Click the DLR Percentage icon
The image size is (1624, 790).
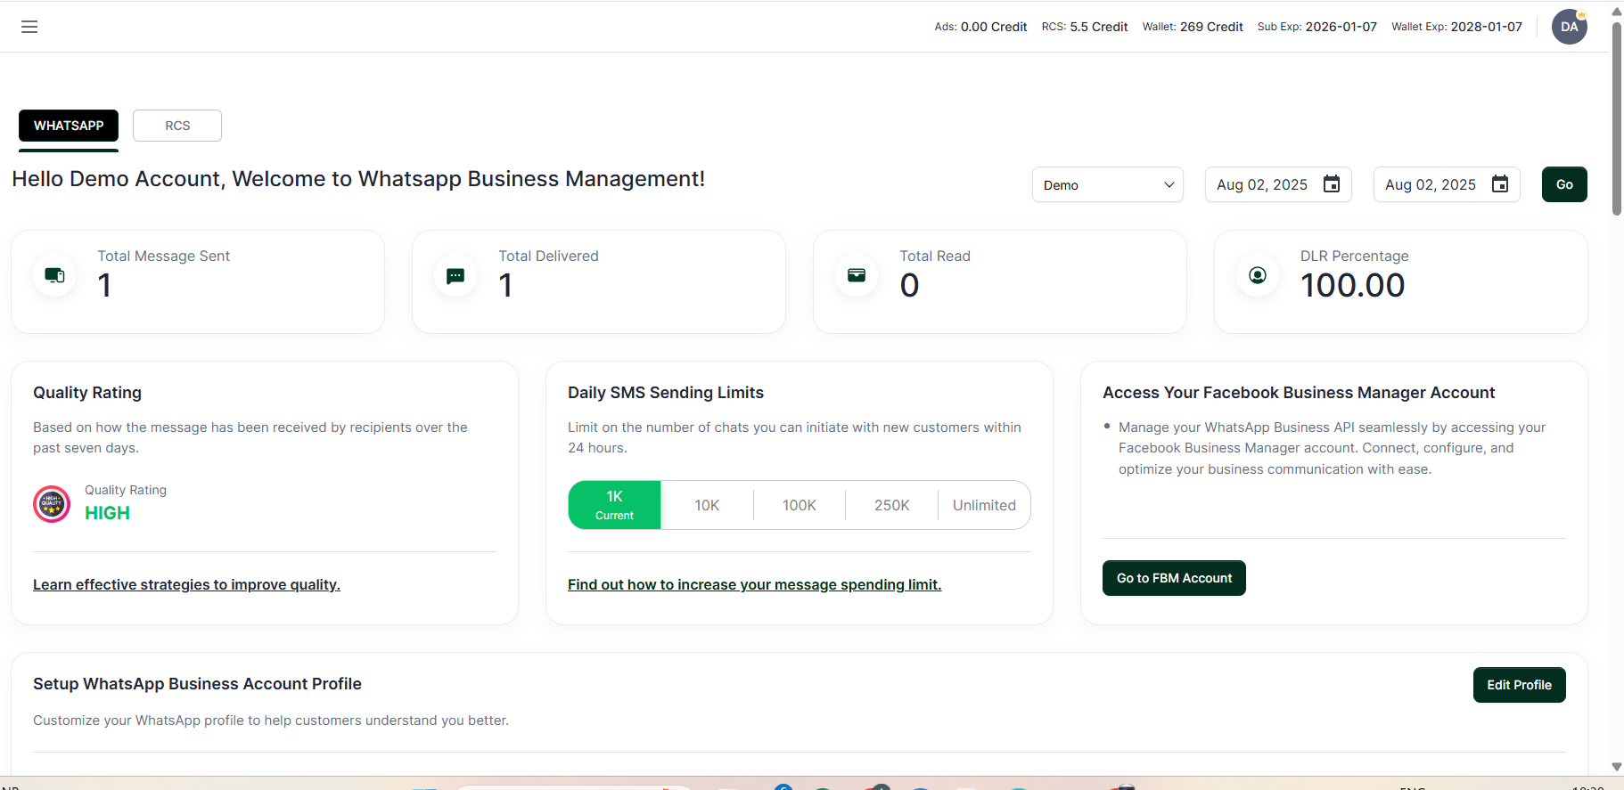[x=1258, y=276]
